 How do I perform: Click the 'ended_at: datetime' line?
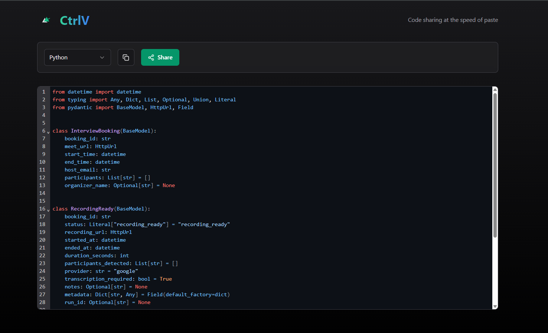coord(92,248)
